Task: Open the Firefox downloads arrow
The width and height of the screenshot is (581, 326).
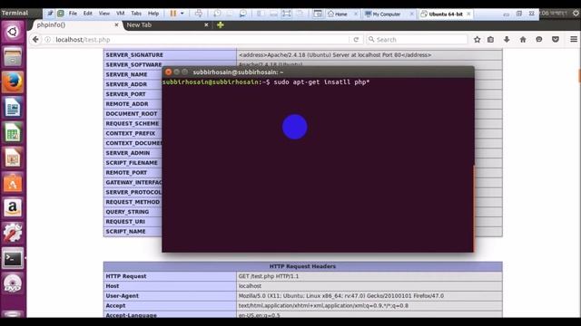Action: [507, 40]
